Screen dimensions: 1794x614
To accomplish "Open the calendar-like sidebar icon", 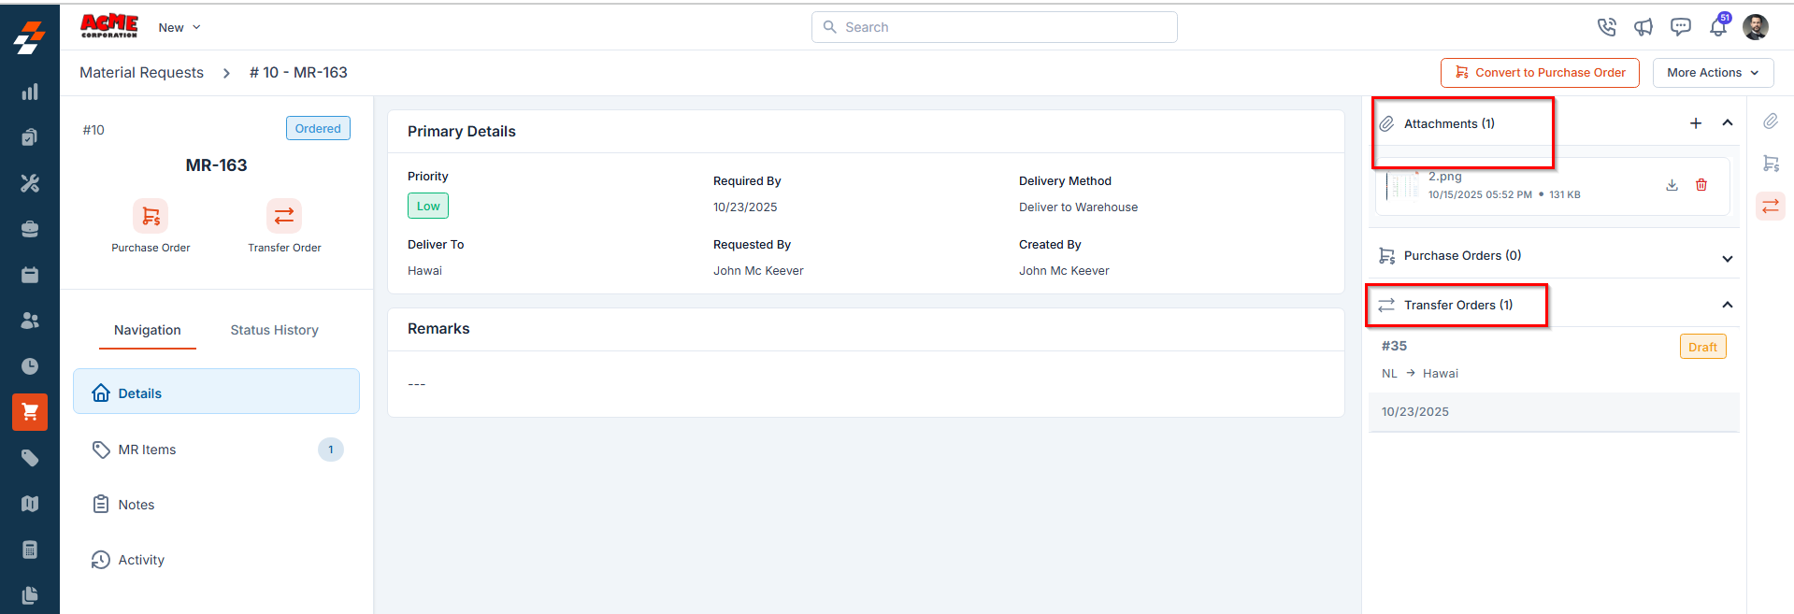I will click(30, 275).
